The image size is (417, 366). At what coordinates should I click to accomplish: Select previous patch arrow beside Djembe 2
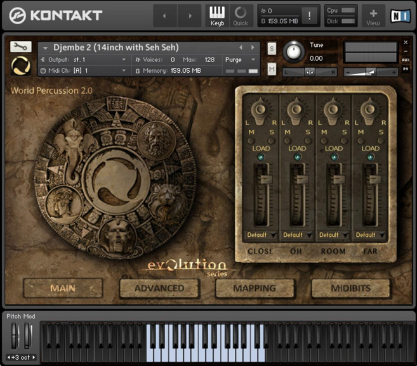[241, 47]
